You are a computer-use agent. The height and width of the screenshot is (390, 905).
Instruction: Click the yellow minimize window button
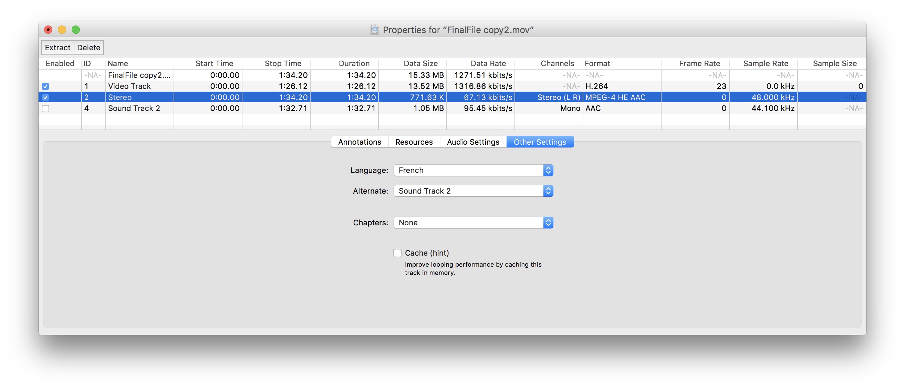click(x=62, y=30)
